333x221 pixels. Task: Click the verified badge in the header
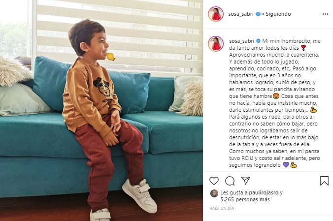[x=258, y=14]
